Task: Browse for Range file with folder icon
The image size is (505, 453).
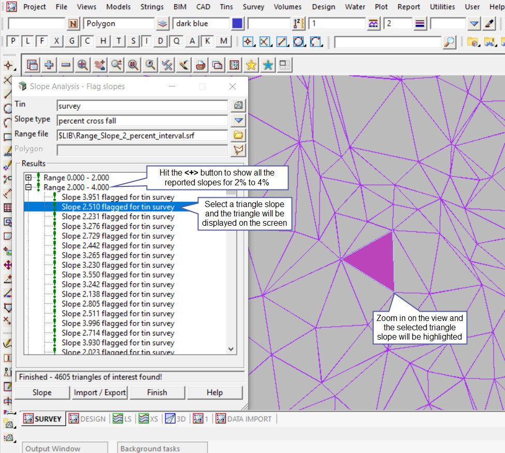Action: pyautogui.click(x=238, y=135)
